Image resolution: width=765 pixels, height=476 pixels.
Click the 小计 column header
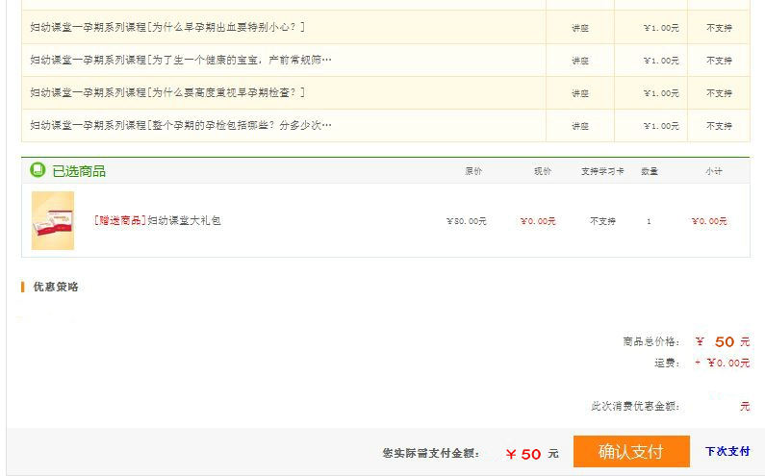point(713,171)
